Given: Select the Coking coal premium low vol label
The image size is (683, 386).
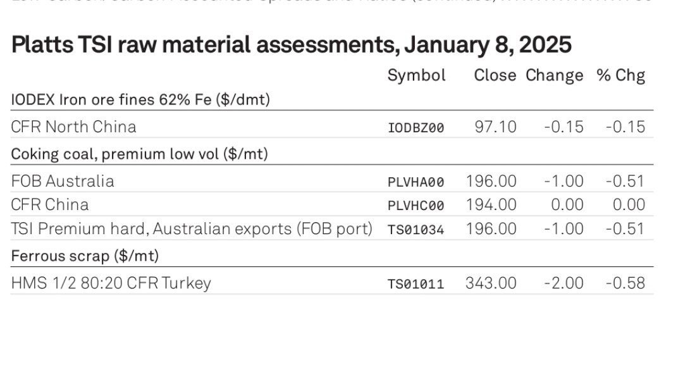Looking at the screenshot, I should tap(139, 154).
